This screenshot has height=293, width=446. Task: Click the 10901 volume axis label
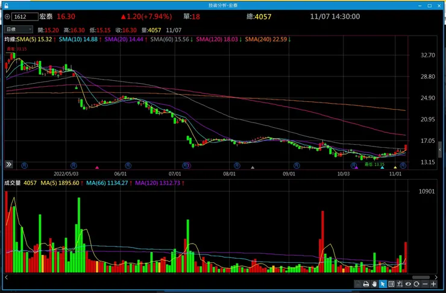(427, 192)
